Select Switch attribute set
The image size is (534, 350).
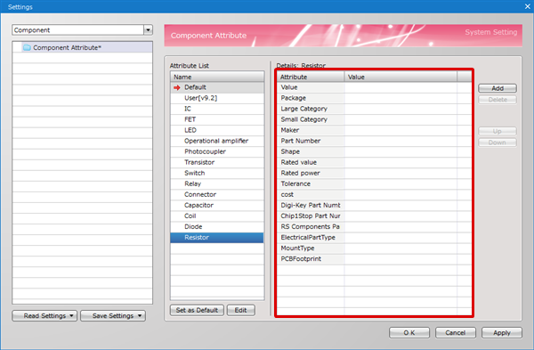pyautogui.click(x=217, y=173)
